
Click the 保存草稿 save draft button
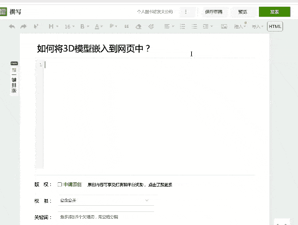(214, 12)
